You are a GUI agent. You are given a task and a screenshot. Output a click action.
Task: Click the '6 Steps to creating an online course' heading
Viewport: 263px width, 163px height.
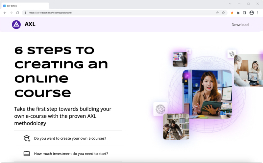61,72
